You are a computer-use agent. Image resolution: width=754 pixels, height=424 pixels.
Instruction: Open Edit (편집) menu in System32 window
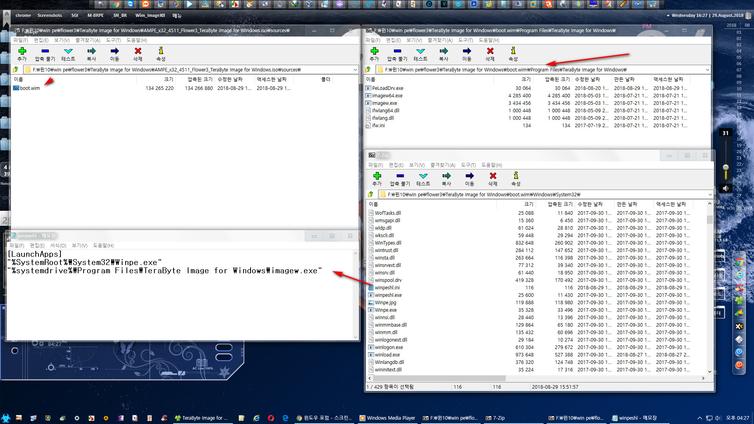(396, 165)
